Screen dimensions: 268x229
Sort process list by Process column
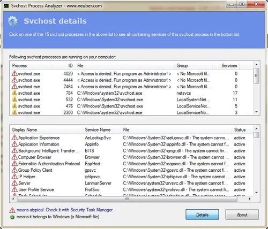click(31, 66)
